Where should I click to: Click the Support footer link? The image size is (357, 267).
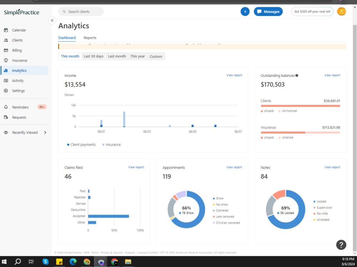coord(130,252)
